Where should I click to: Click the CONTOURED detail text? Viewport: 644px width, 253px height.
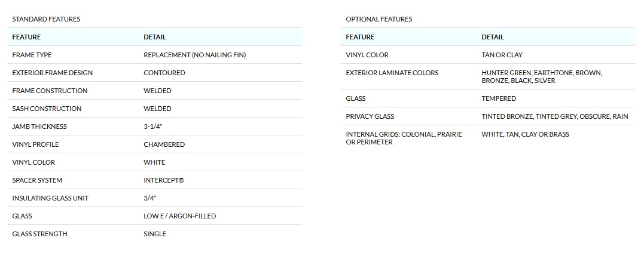point(164,73)
